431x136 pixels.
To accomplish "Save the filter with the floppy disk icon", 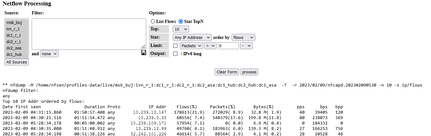I will point(144,53).
